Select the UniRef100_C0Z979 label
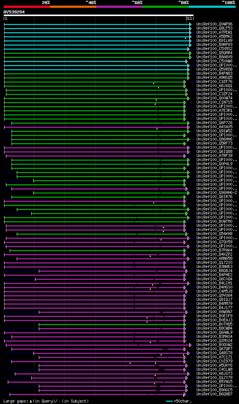Image resolution: width=239 pixels, height=404 pixels. [x=214, y=361]
